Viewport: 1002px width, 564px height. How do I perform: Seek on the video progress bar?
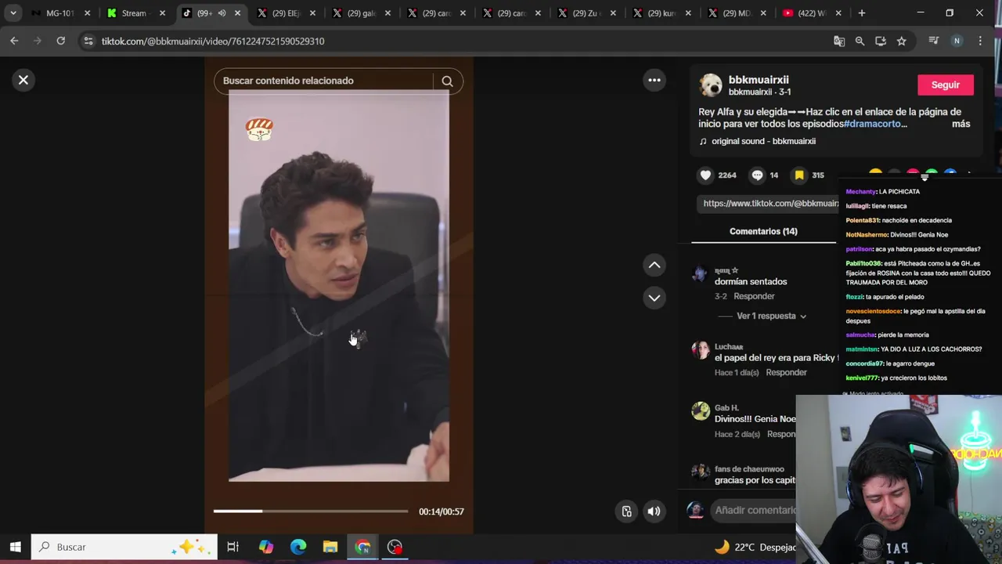311,512
